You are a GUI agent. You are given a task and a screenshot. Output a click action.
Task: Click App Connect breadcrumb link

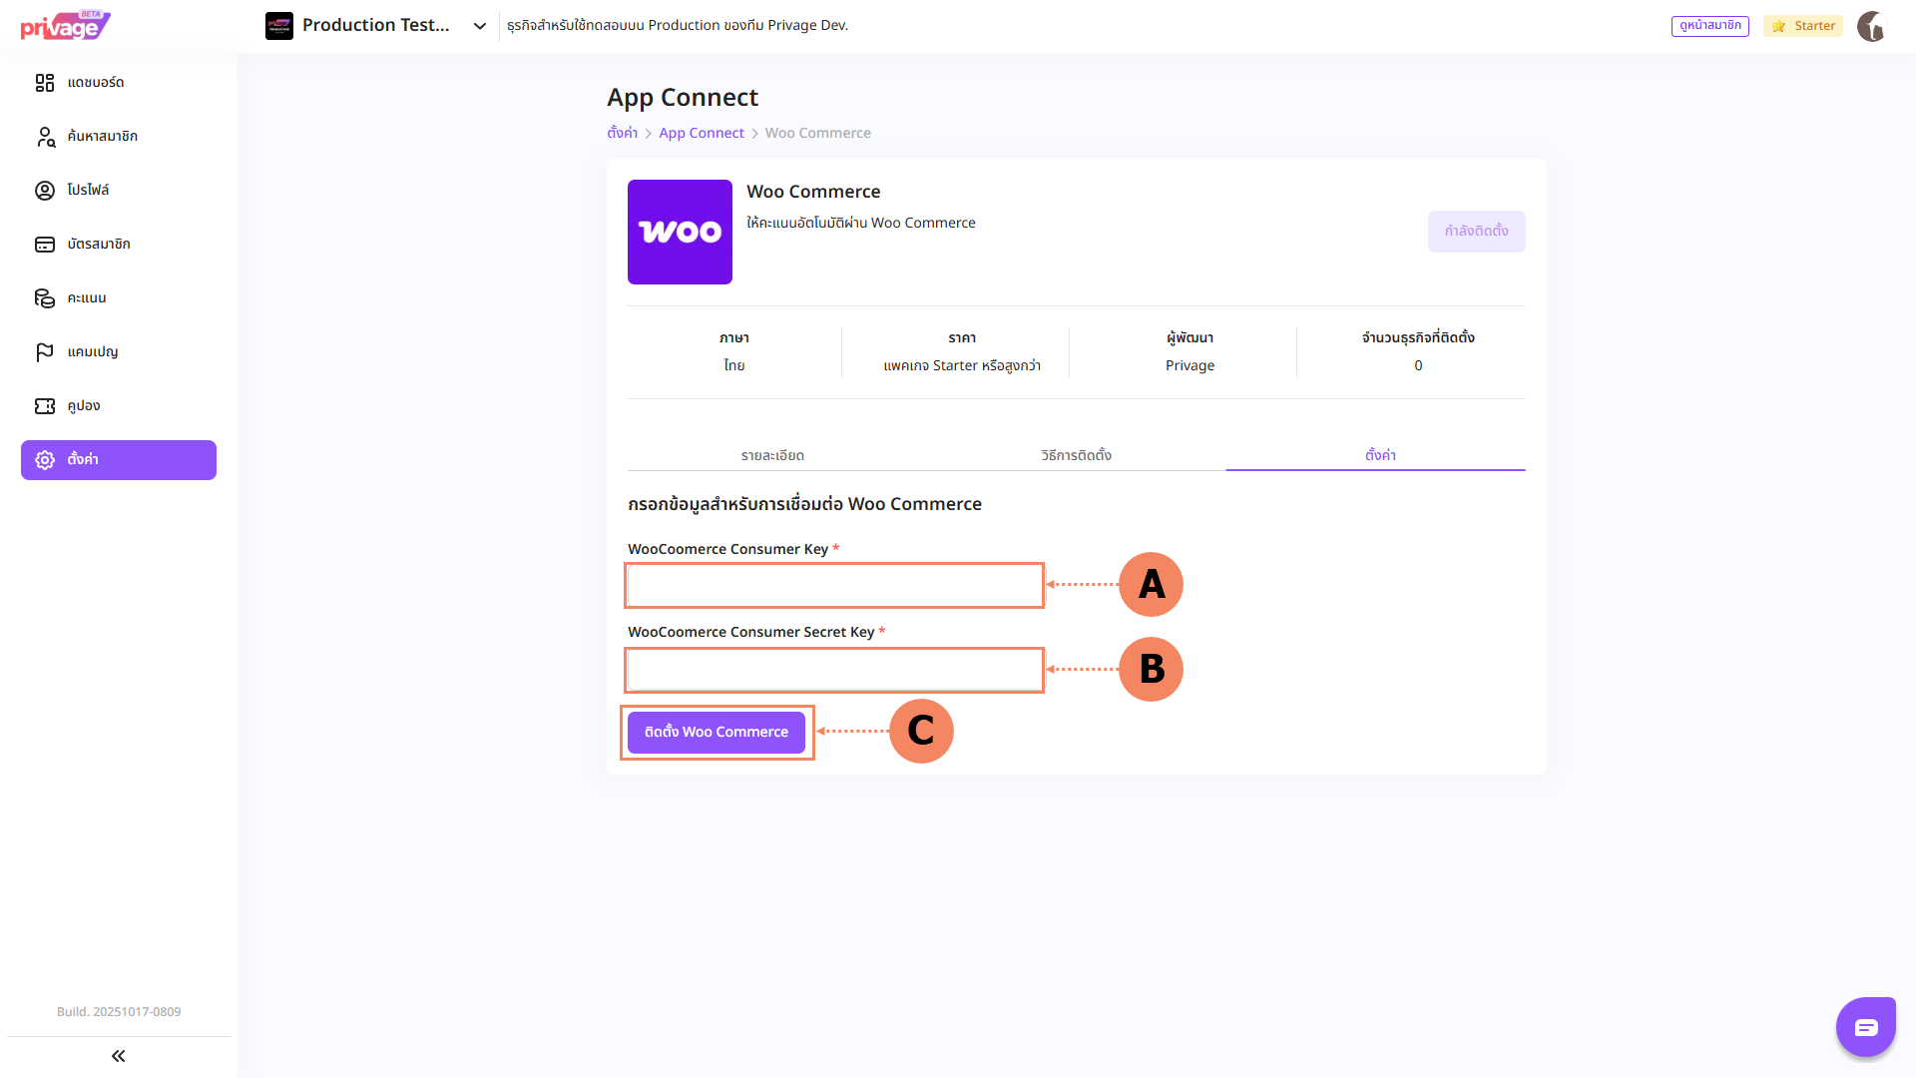(x=701, y=133)
